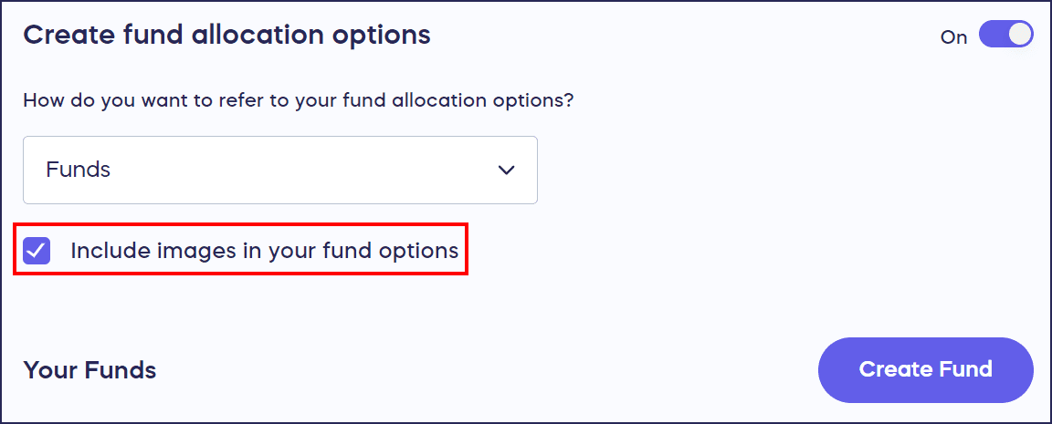Click the selected "Funds" value text
The width and height of the screenshot is (1052, 424).
(78, 171)
